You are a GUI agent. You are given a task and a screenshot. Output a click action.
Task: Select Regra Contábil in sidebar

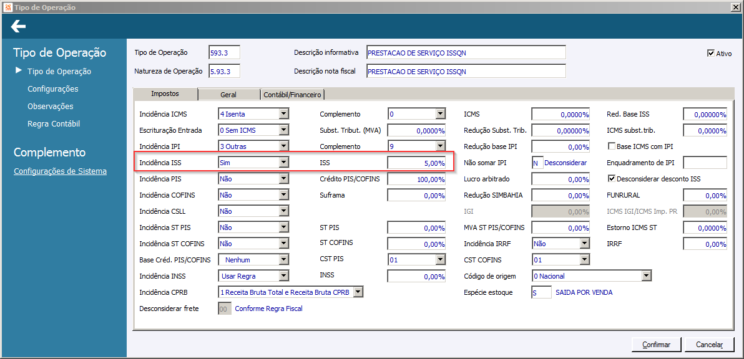[54, 124]
